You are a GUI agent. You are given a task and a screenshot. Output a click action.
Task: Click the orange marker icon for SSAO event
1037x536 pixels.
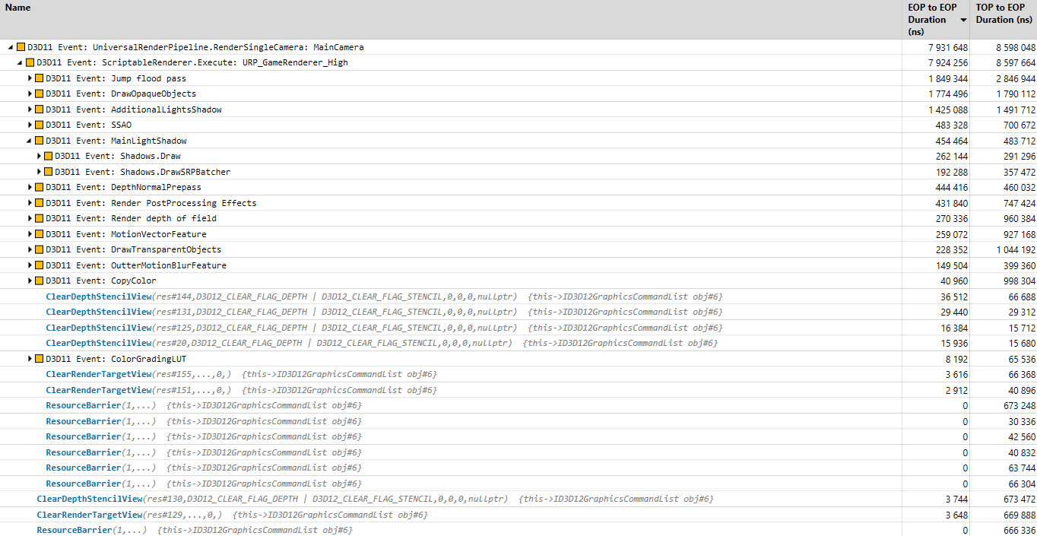[x=40, y=125]
